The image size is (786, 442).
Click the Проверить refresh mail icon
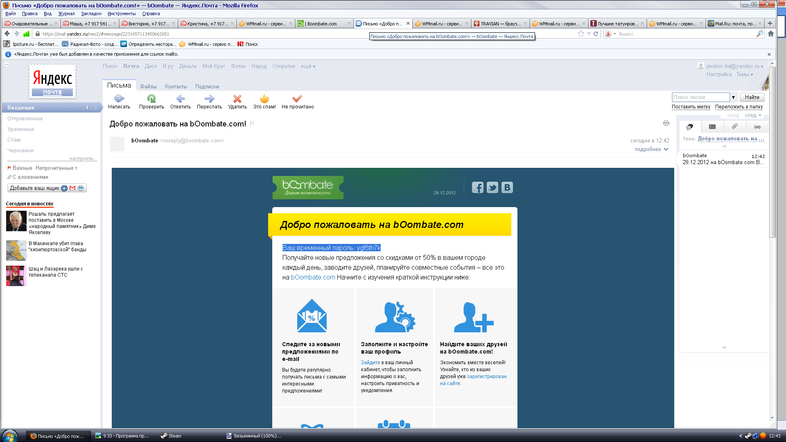151,99
